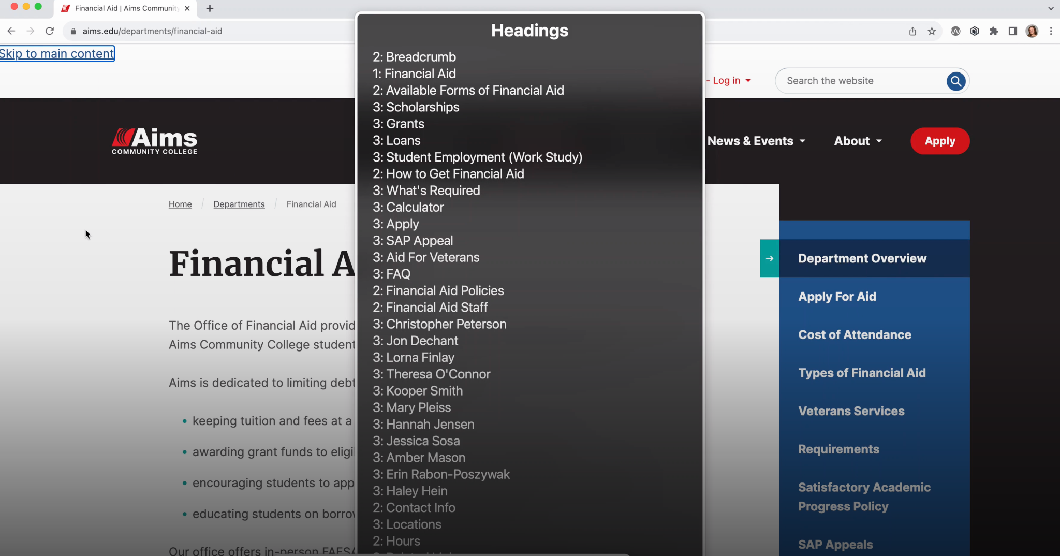Open the WordPress extension icon
This screenshot has width=1060, height=556.
click(x=955, y=31)
